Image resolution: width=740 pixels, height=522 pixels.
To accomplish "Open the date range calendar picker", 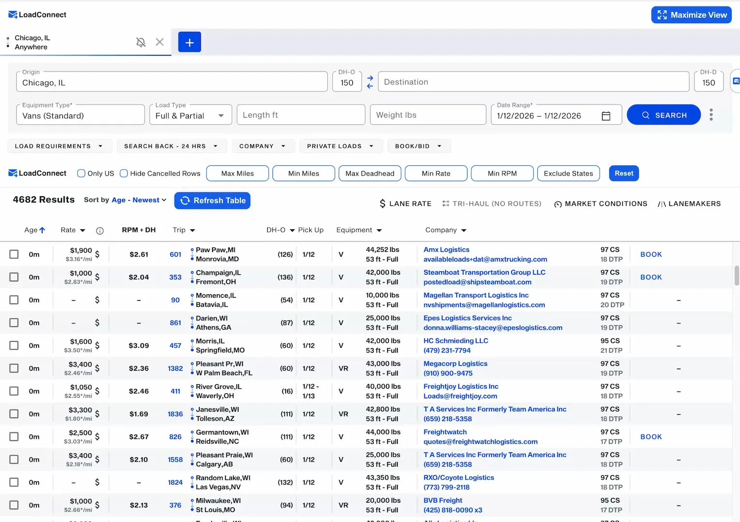I will (x=605, y=116).
